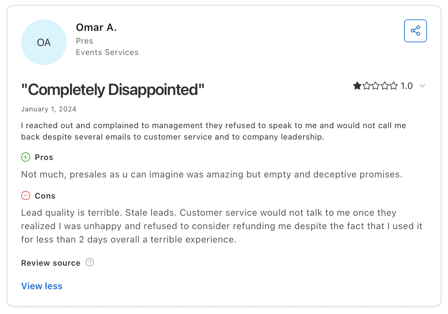Image resolution: width=448 pixels, height=314 pixels.
Task: Collapse the review with View less
Action: pos(42,286)
